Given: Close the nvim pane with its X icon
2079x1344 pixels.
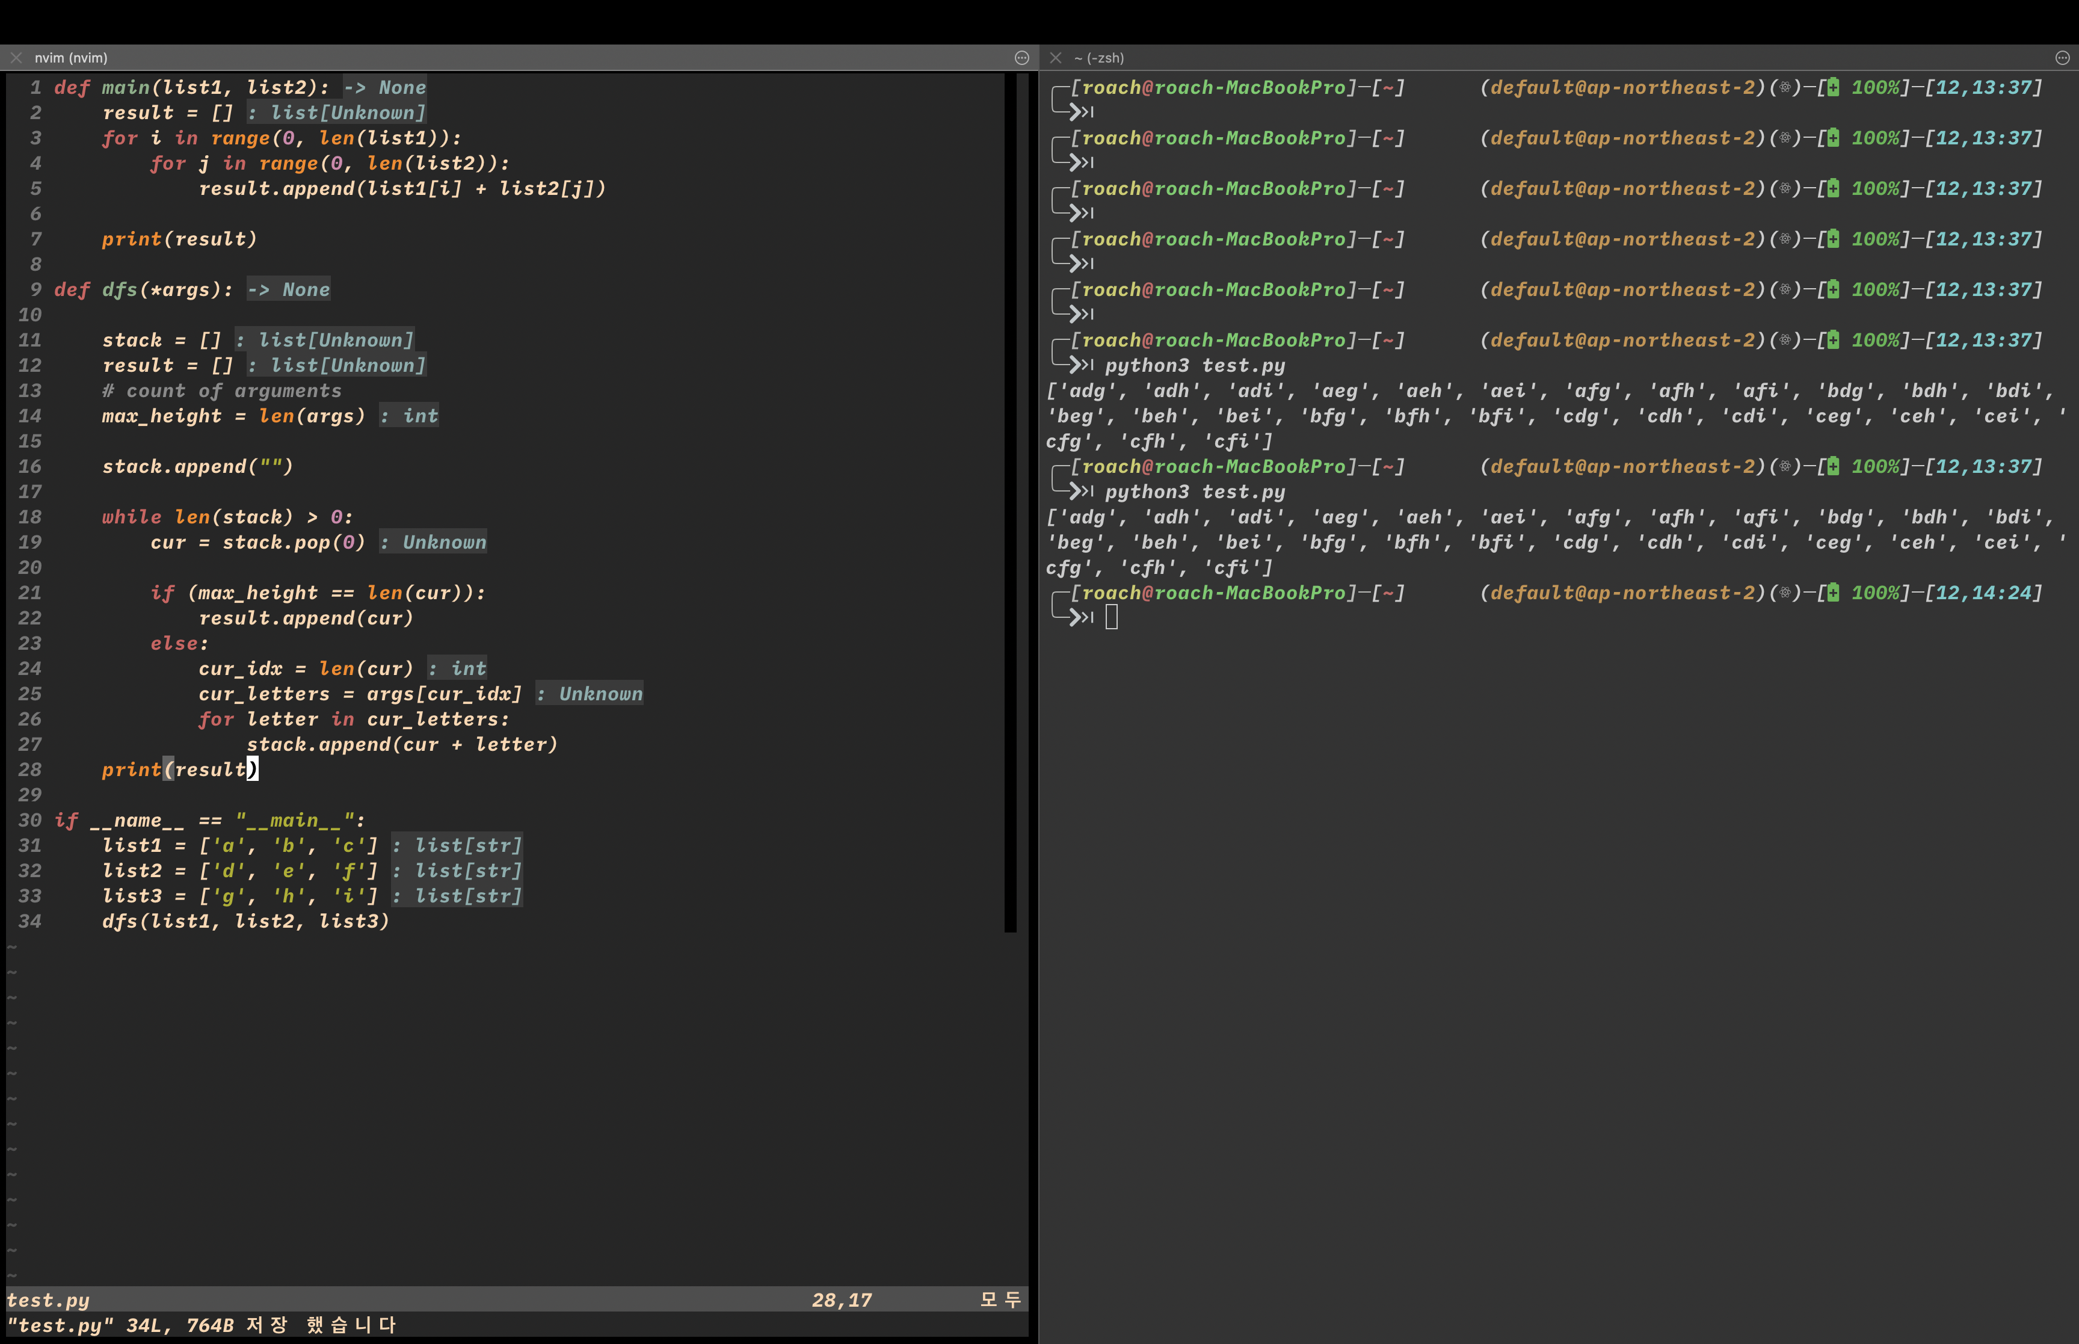Looking at the screenshot, I should (16, 58).
